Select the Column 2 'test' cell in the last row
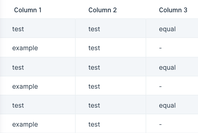Screen dimensions: 198x133 (111, 124)
